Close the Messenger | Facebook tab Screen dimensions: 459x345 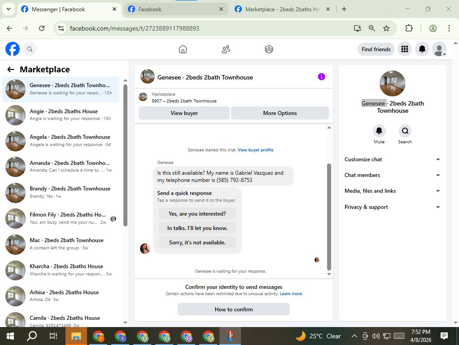coord(114,9)
